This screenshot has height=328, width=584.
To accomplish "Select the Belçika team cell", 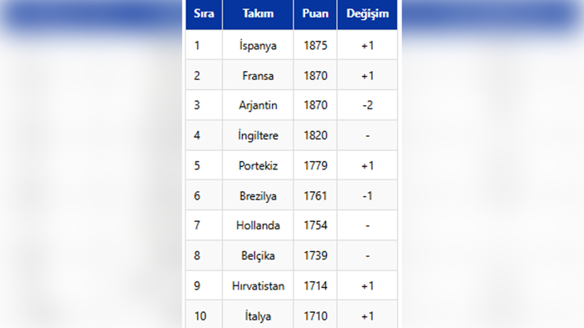I will [x=258, y=255].
